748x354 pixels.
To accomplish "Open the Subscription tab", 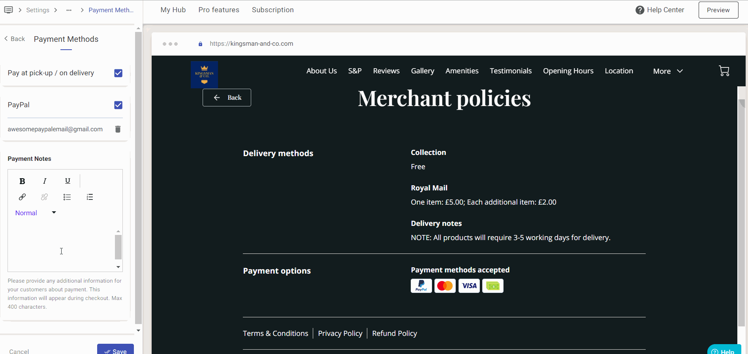I will pos(273,10).
